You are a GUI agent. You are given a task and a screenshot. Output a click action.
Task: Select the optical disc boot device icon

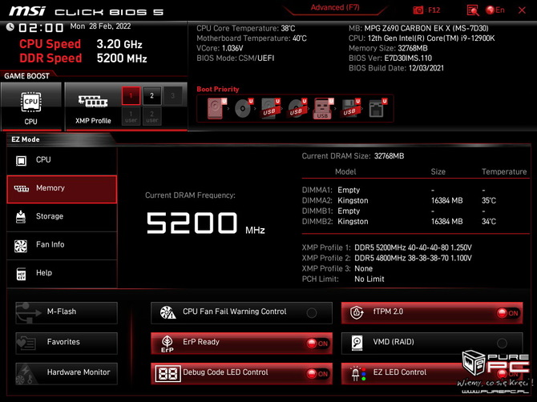tap(243, 108)
